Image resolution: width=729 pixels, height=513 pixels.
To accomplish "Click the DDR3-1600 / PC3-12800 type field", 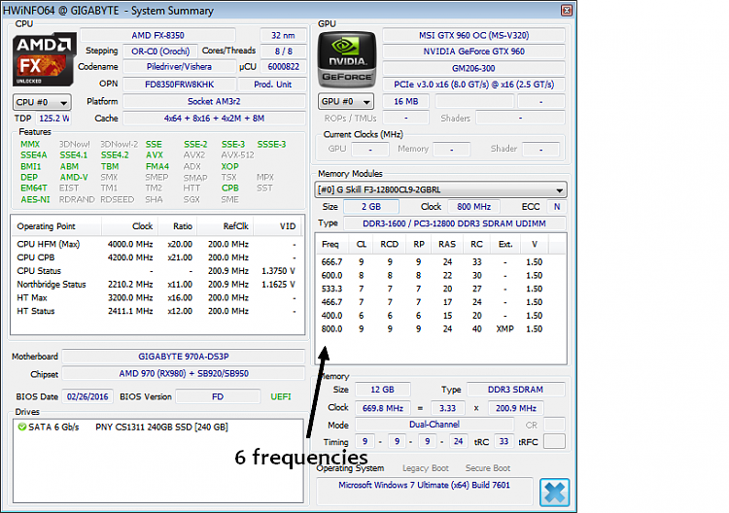I will (x=454, y=223).
